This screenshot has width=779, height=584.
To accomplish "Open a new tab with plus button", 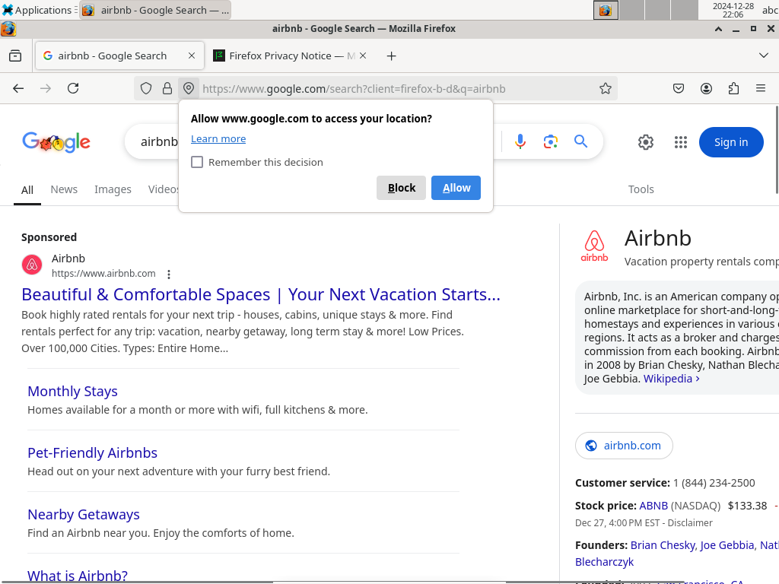I will coord(392,56).
